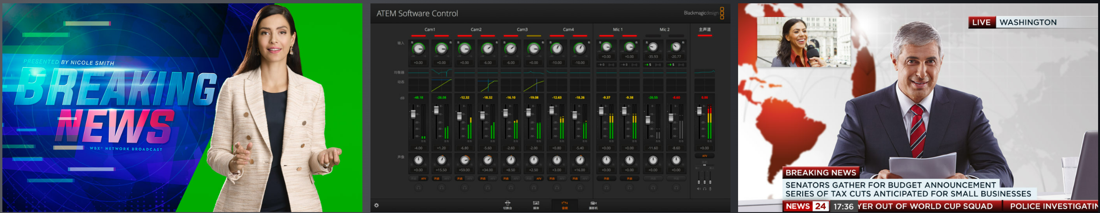Click the Mic 1 channel label
This screenshot has width=1100, height=213.
tap(618, 29)
